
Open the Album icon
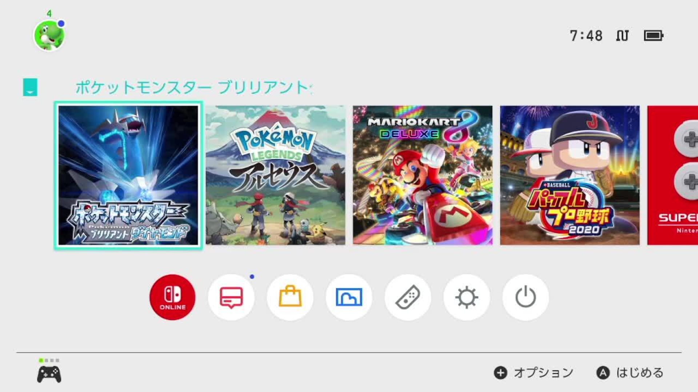click(x=349, y=297)
